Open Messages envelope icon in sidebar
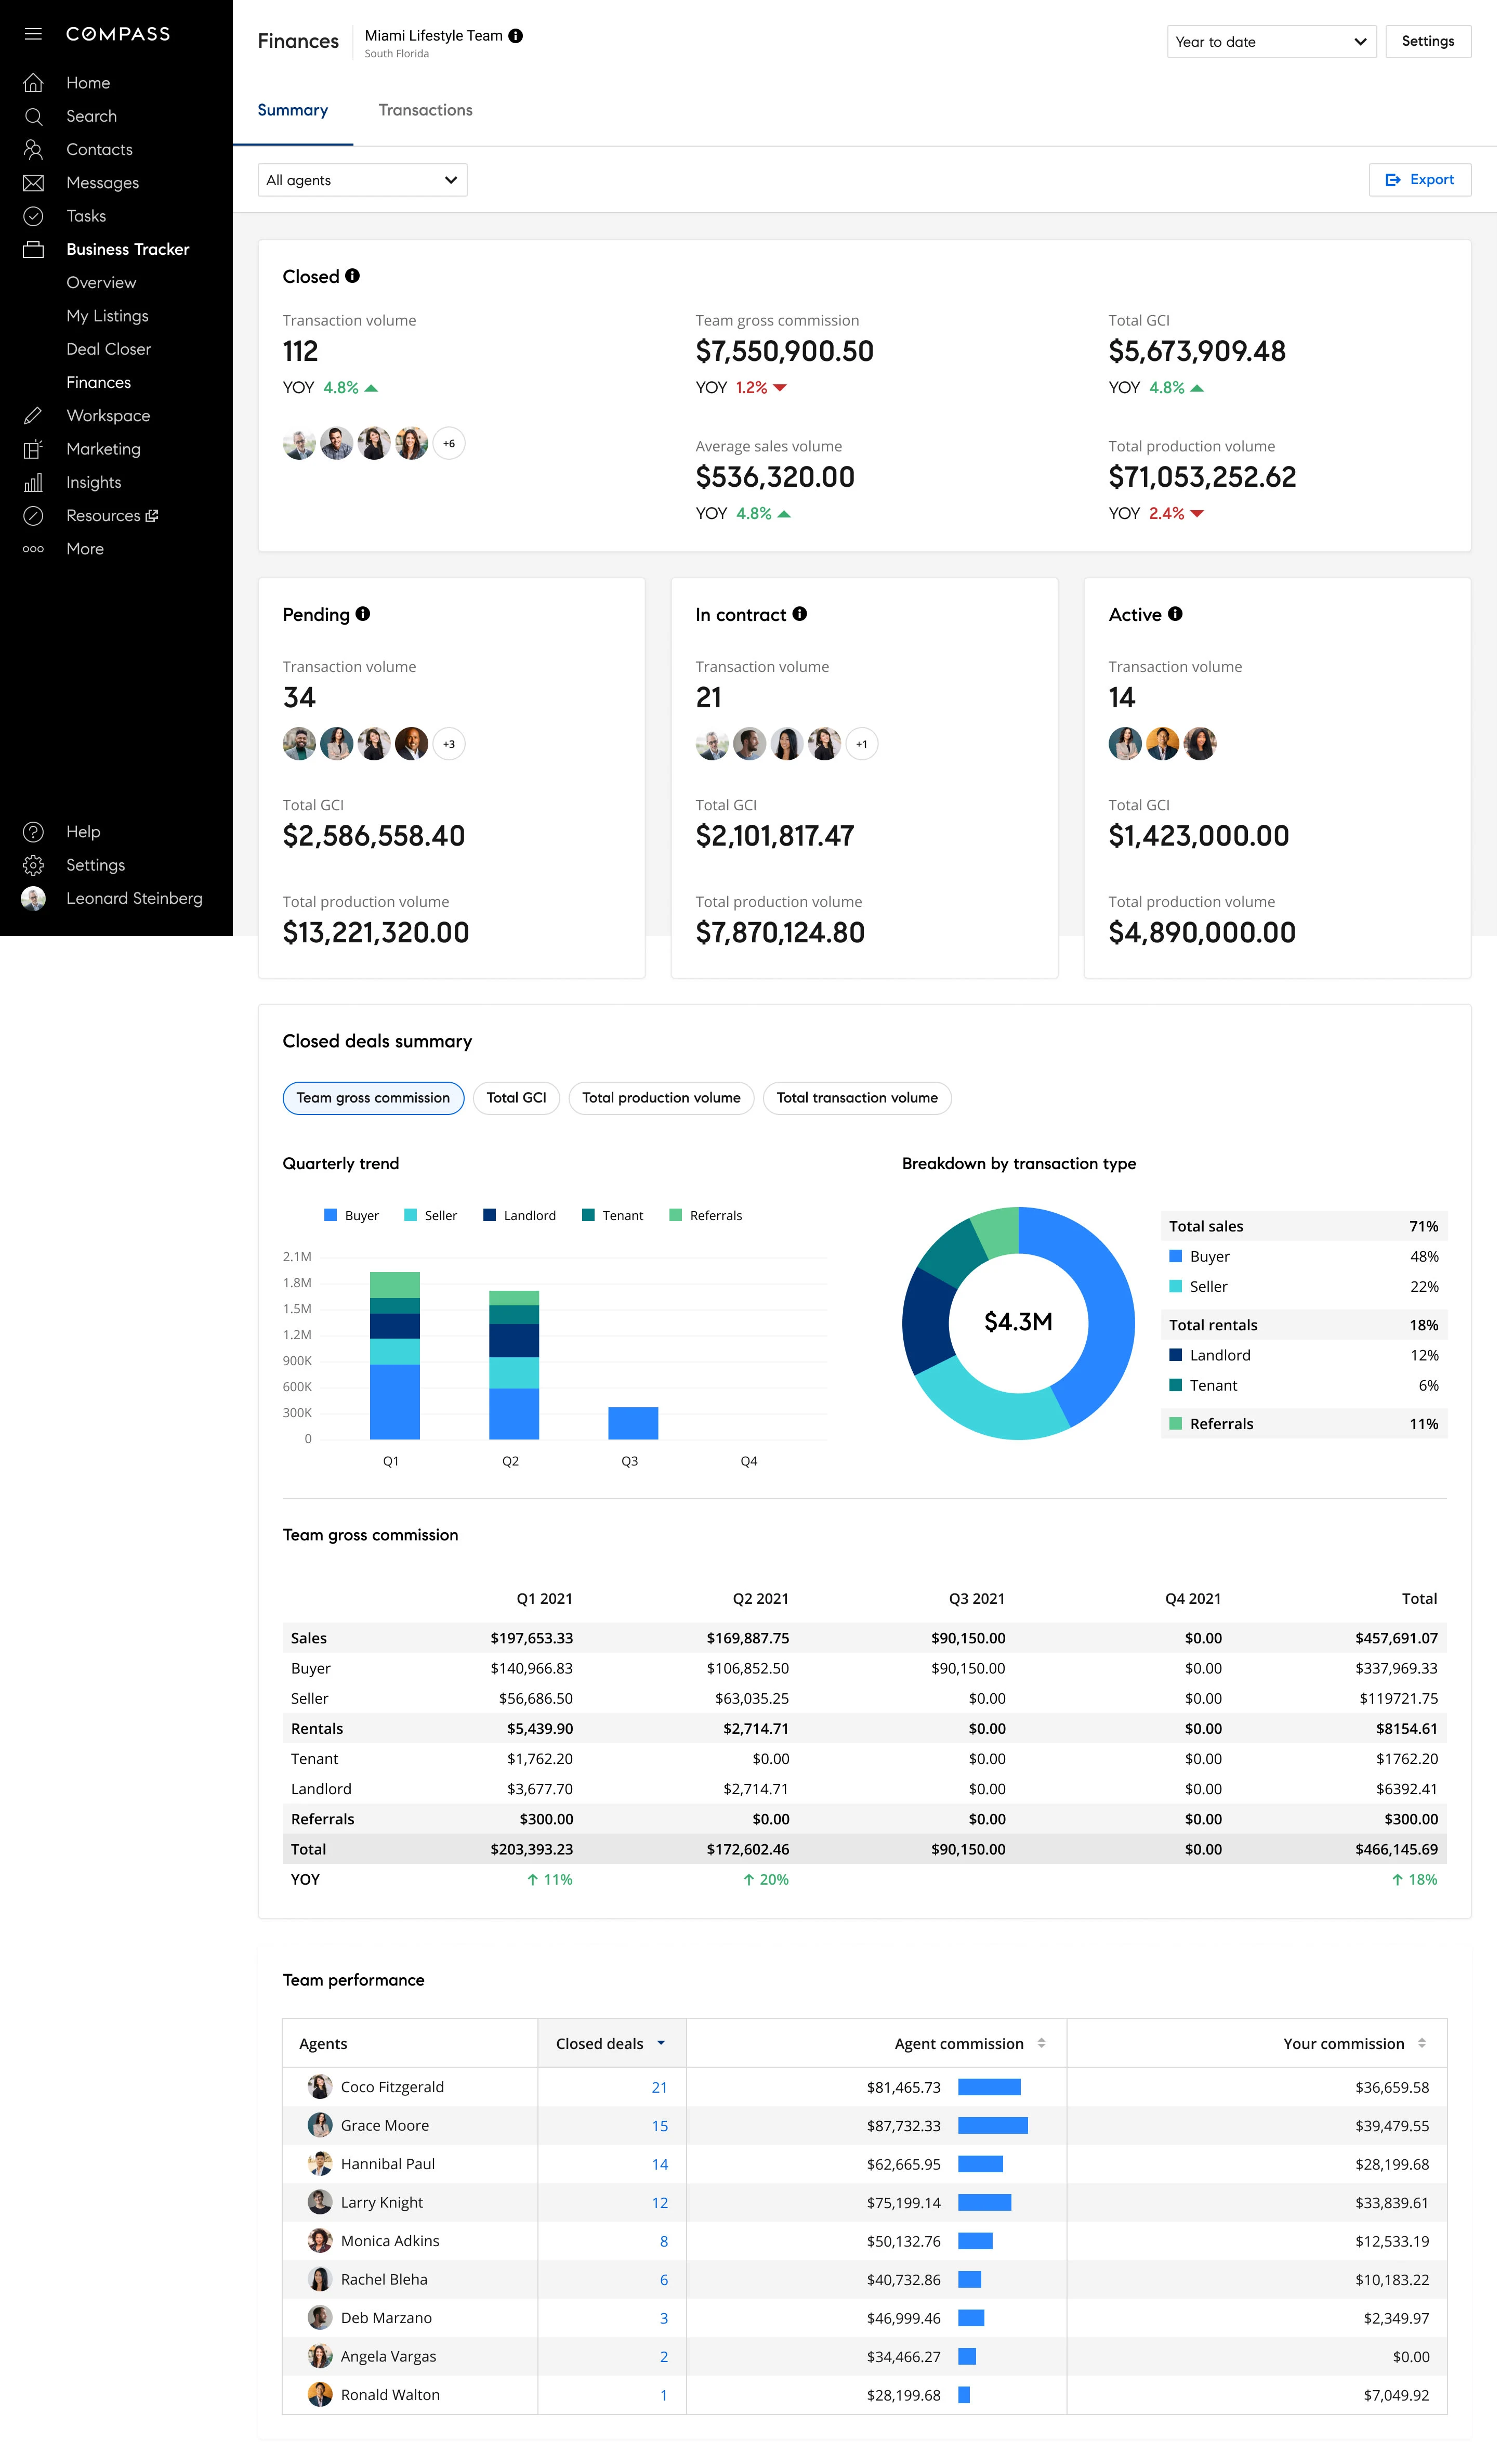The width and height of the screenshot is (1500, 2464). pyautogui.click(x=33, y=183)
